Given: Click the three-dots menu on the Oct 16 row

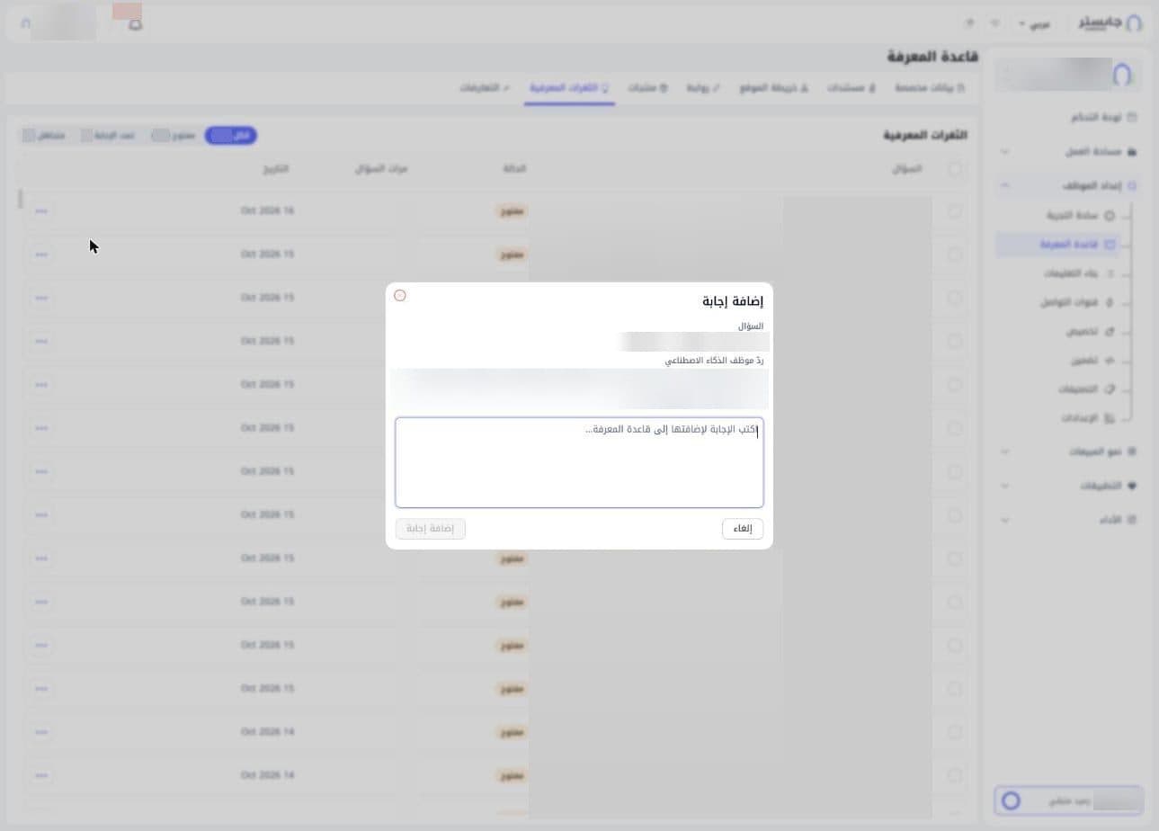Looking at the screenshot, I should click(x=41, y=210).
